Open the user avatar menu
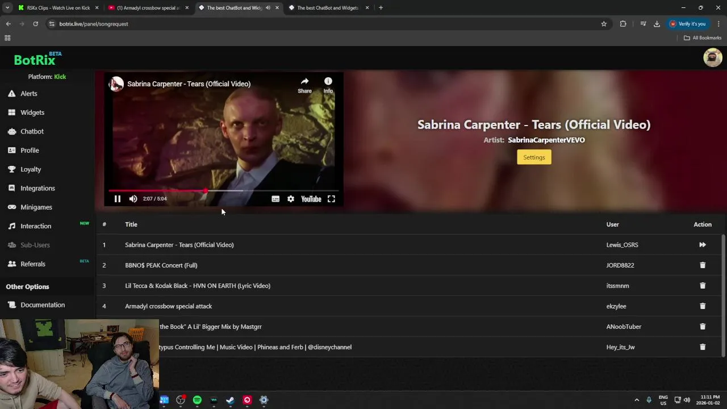Screen dimensions: 727x409 point(712,57)
